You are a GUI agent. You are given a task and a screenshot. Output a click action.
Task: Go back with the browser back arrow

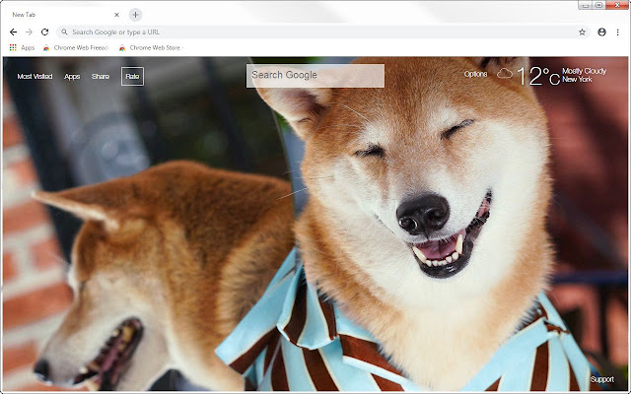point(13,33)
